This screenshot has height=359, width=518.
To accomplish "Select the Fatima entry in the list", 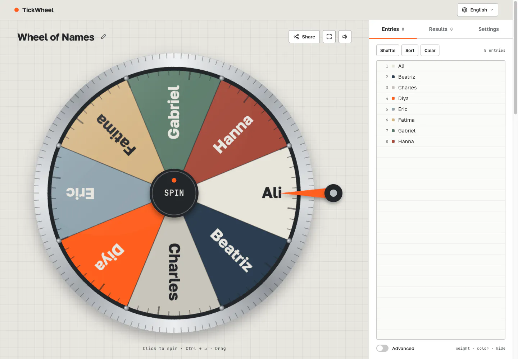I will (441, 120).
